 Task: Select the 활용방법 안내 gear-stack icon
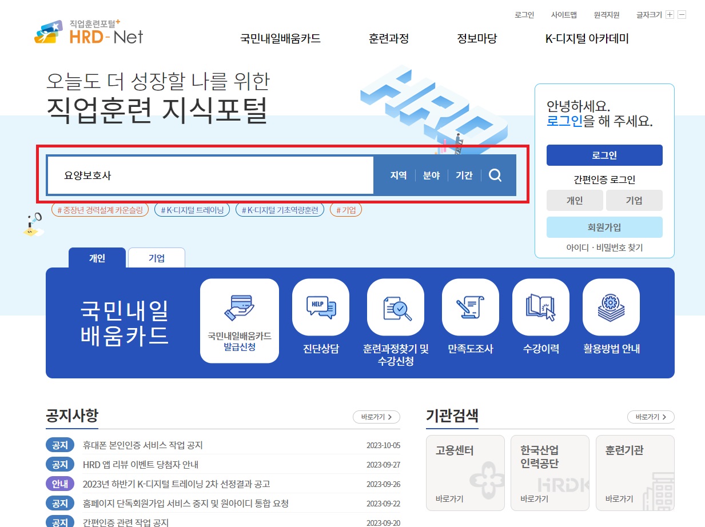[610, 307]
